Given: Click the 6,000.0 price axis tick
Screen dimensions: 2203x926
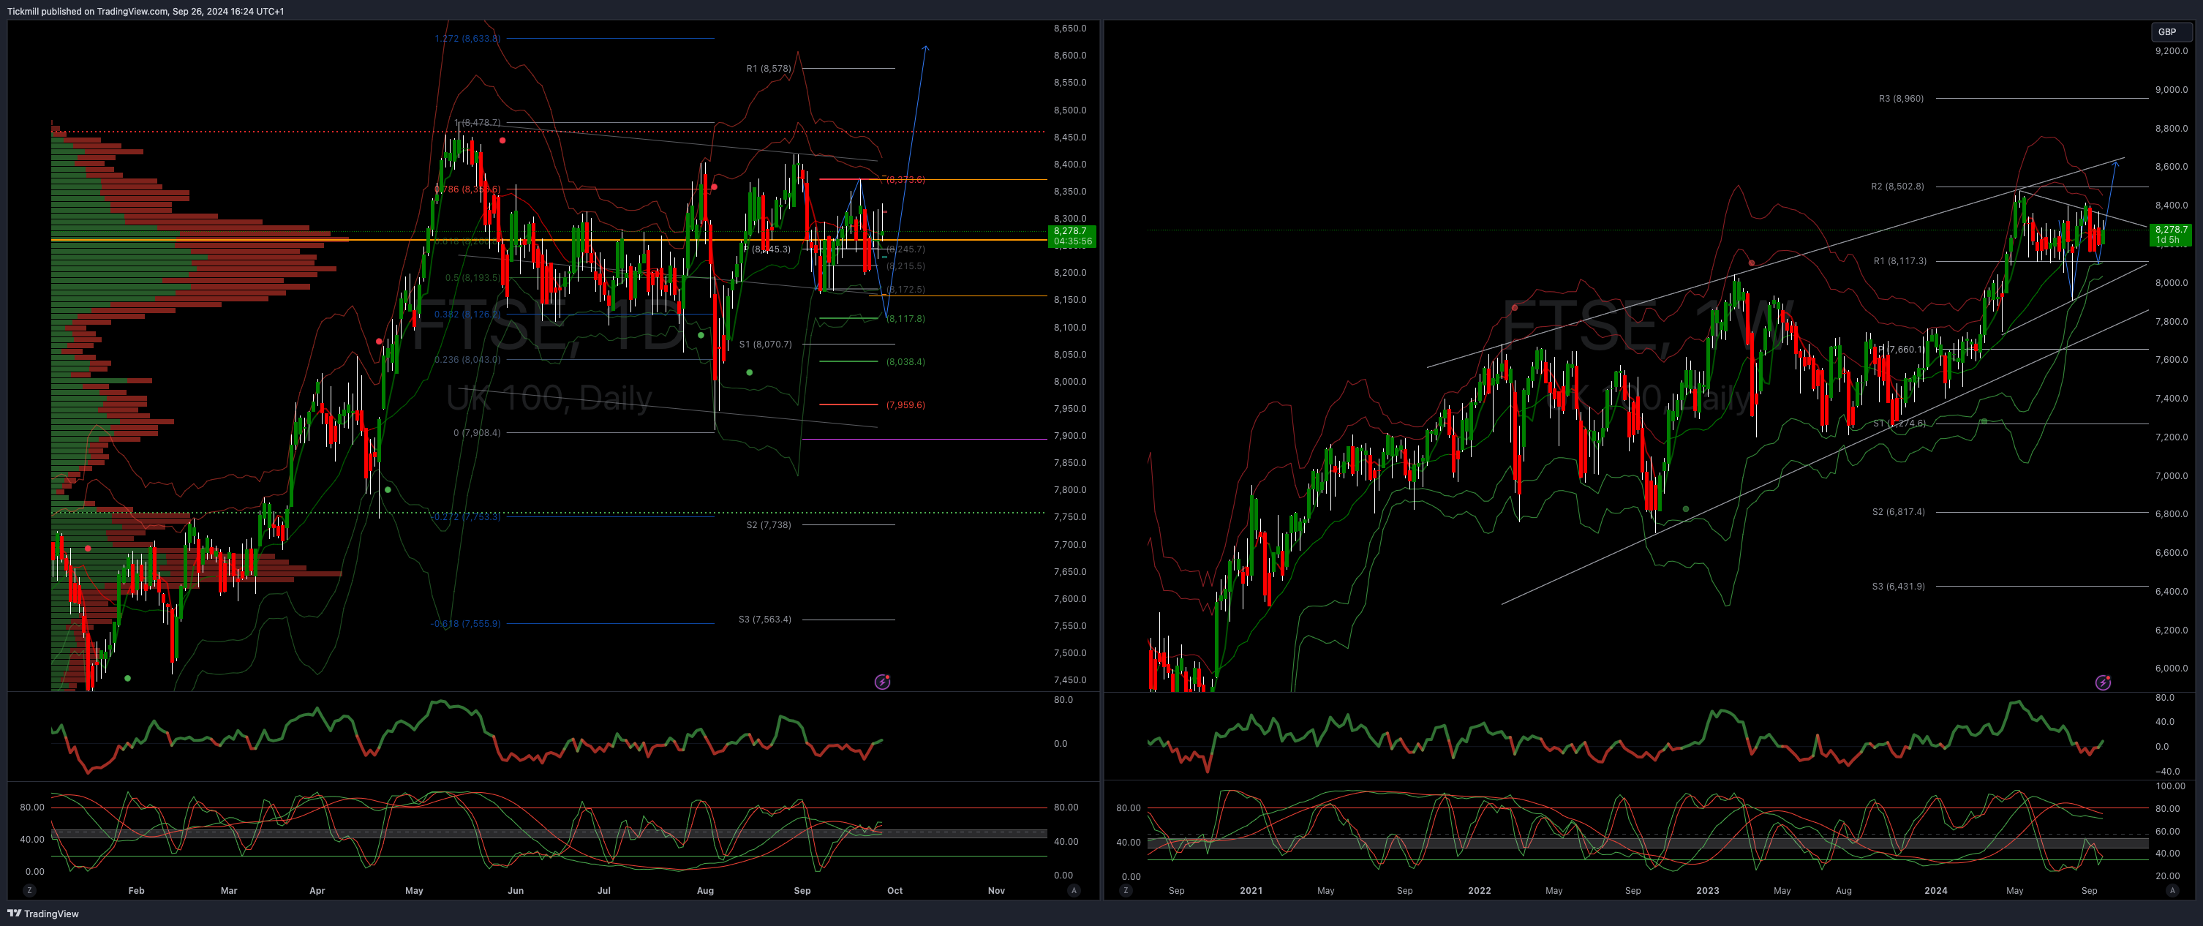Looking at the screenshot, I should pos(2172,669).
